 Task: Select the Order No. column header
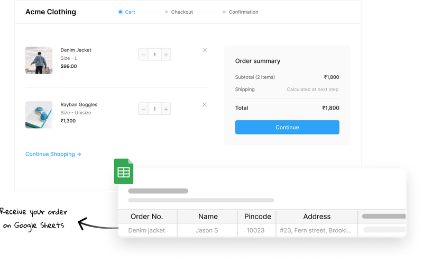coord(146,217)
